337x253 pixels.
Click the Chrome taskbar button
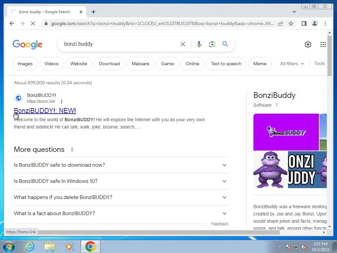(x=90, y=246)
